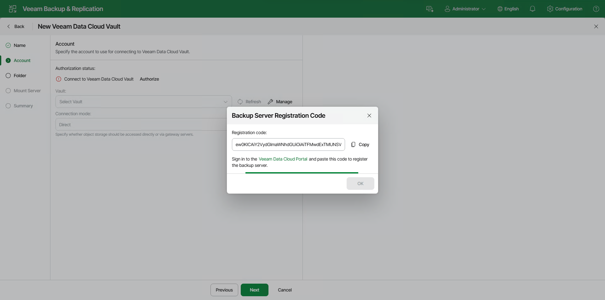Open the Select Vault dropdown

coord(143,102)
